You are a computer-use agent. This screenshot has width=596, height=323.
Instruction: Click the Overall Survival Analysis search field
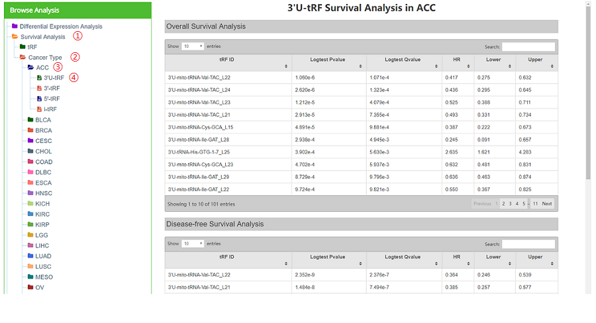tap(528, 46)
